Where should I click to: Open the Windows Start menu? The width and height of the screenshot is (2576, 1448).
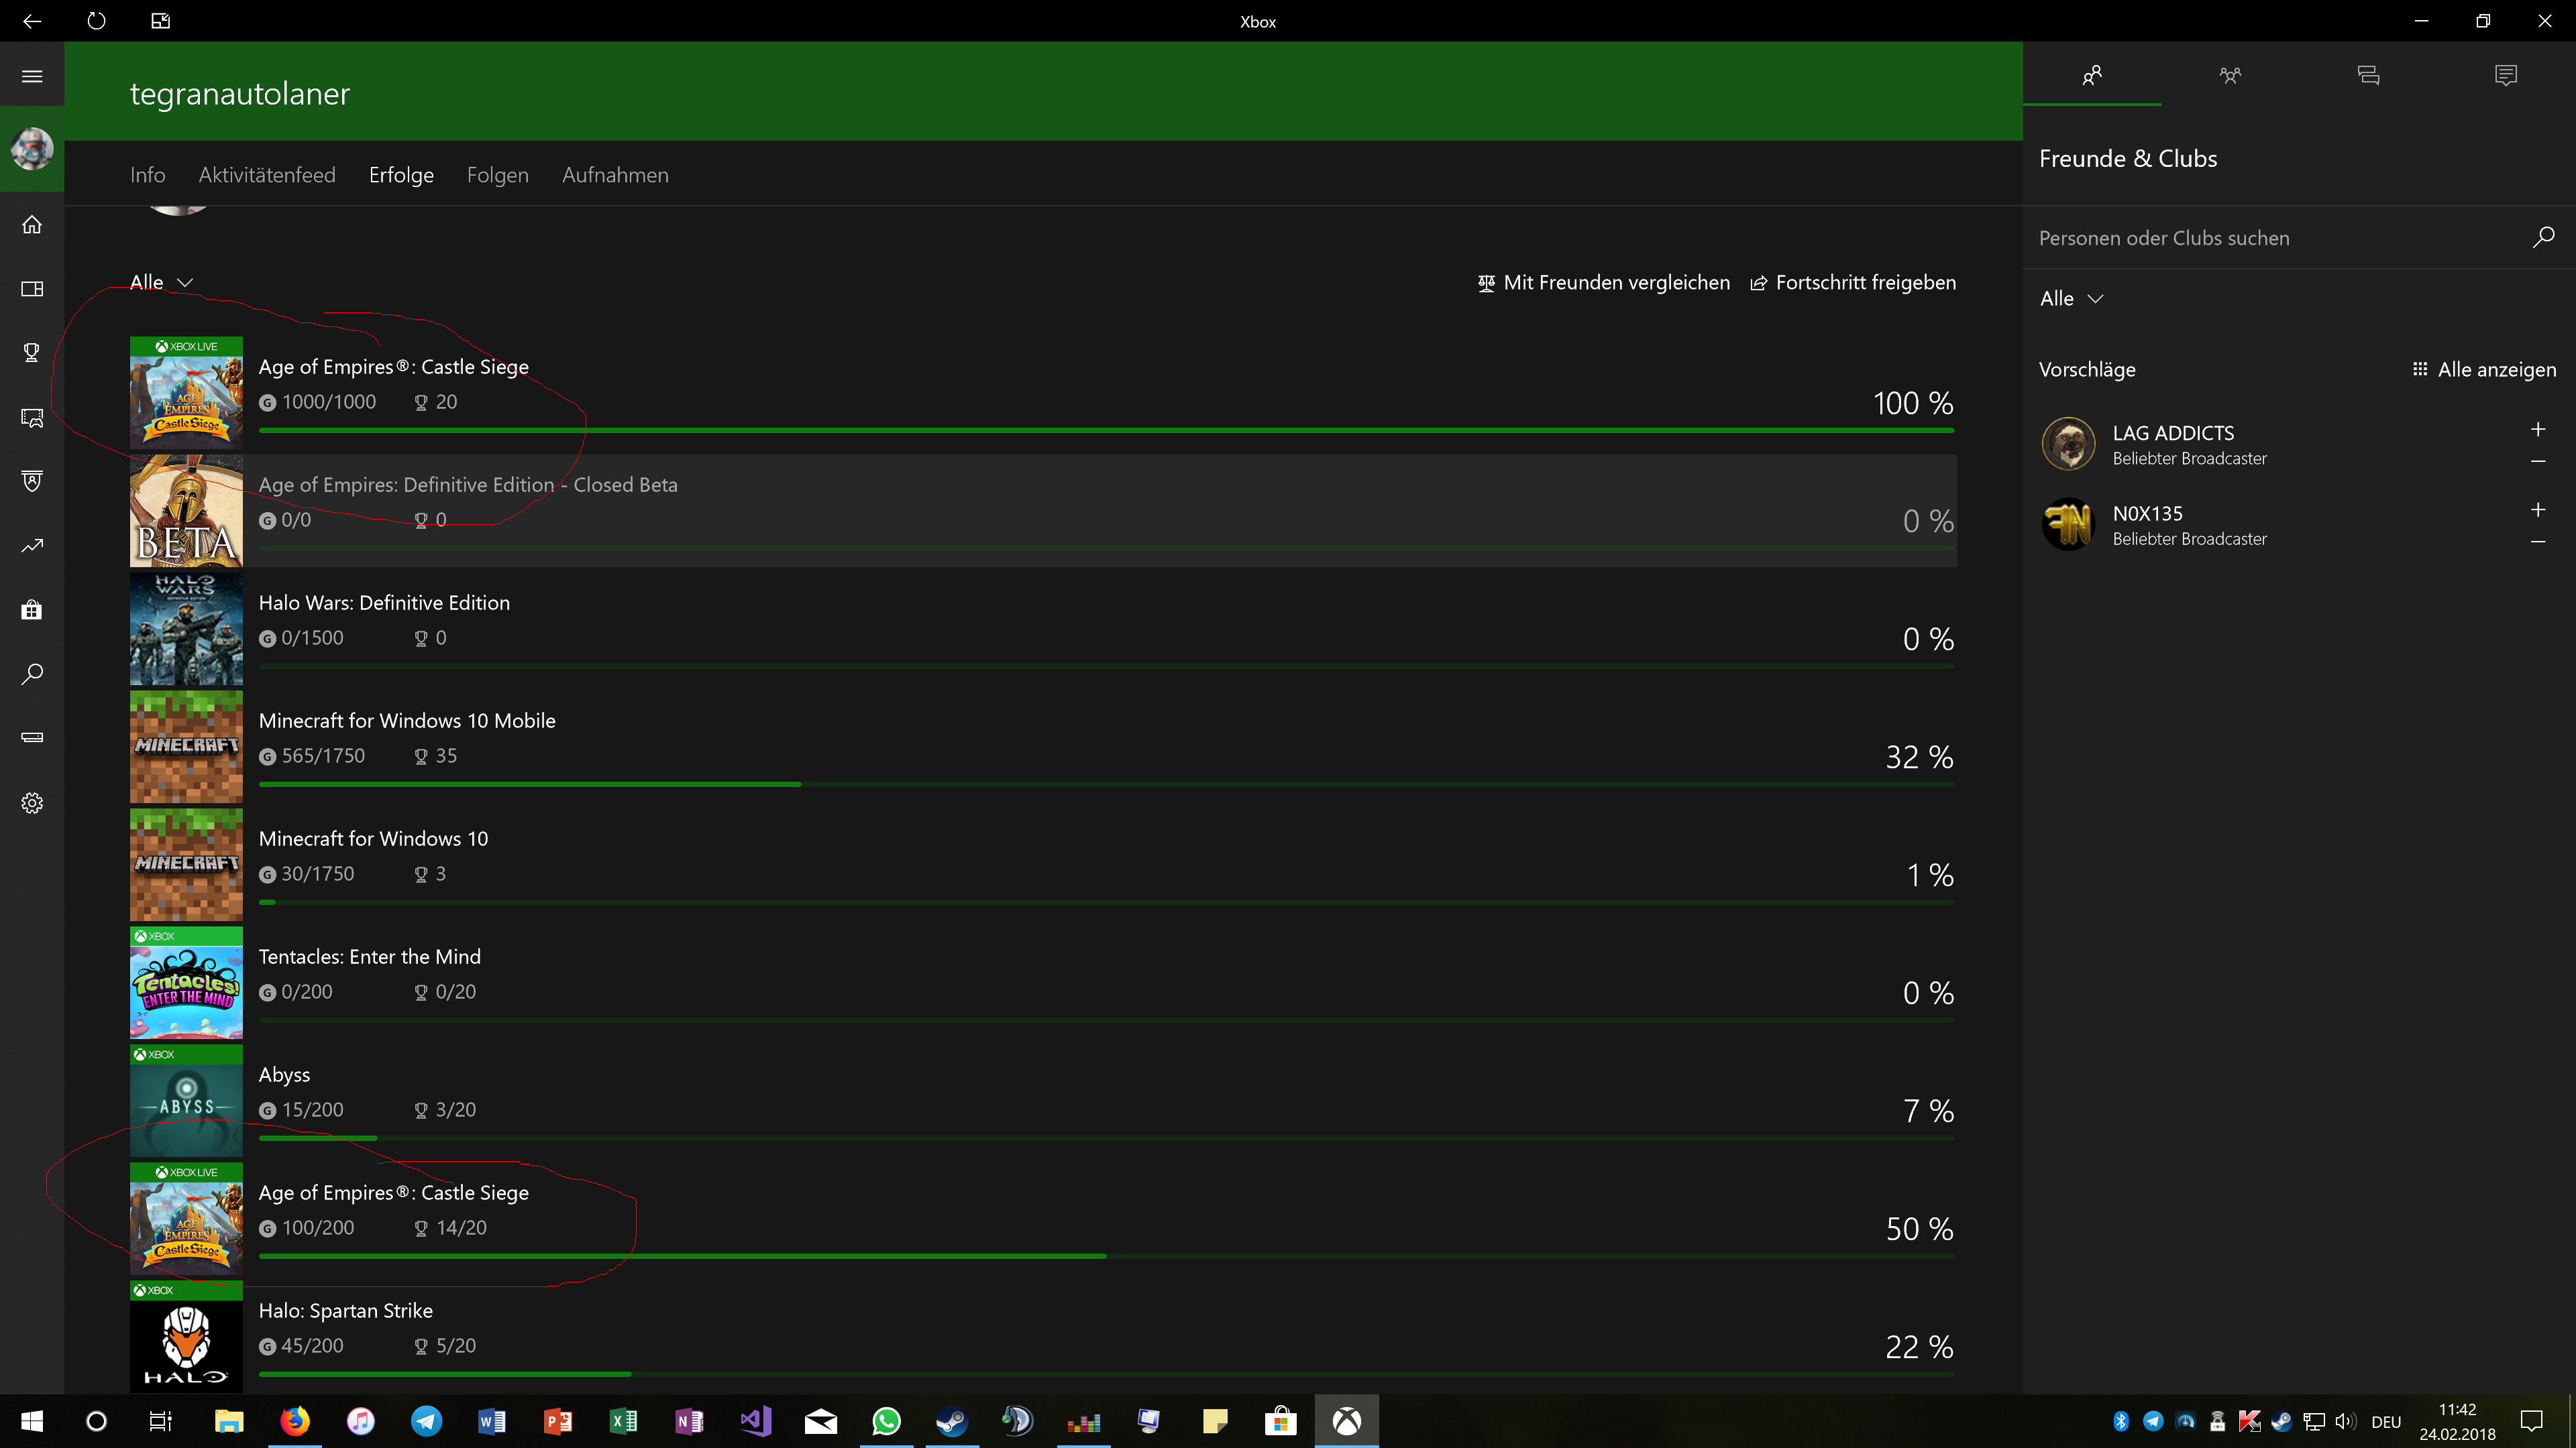(x=32, y=1421)
